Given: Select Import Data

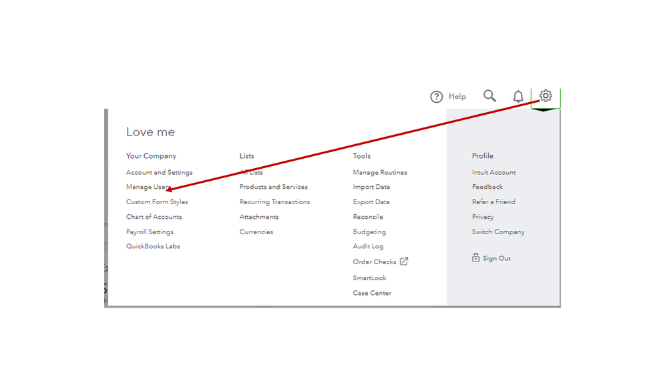Looking at the screenshot, I should tap(371, 187).
